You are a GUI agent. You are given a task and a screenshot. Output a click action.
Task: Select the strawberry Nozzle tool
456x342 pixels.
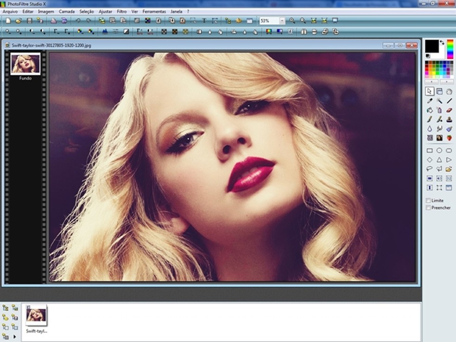tap(449, 138)
